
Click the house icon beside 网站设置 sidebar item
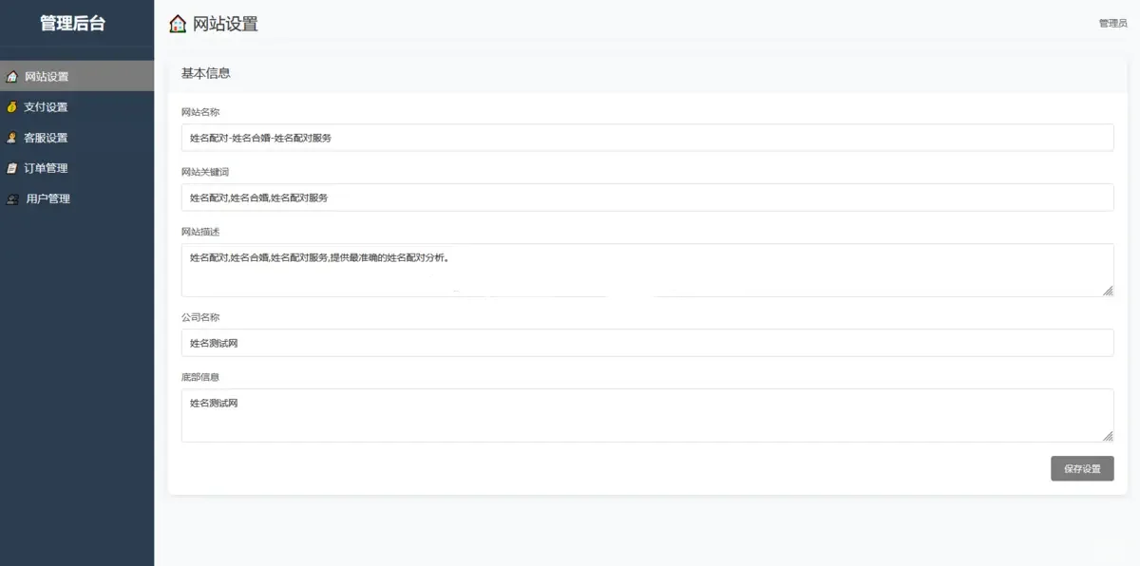click(x=12, y=77)
